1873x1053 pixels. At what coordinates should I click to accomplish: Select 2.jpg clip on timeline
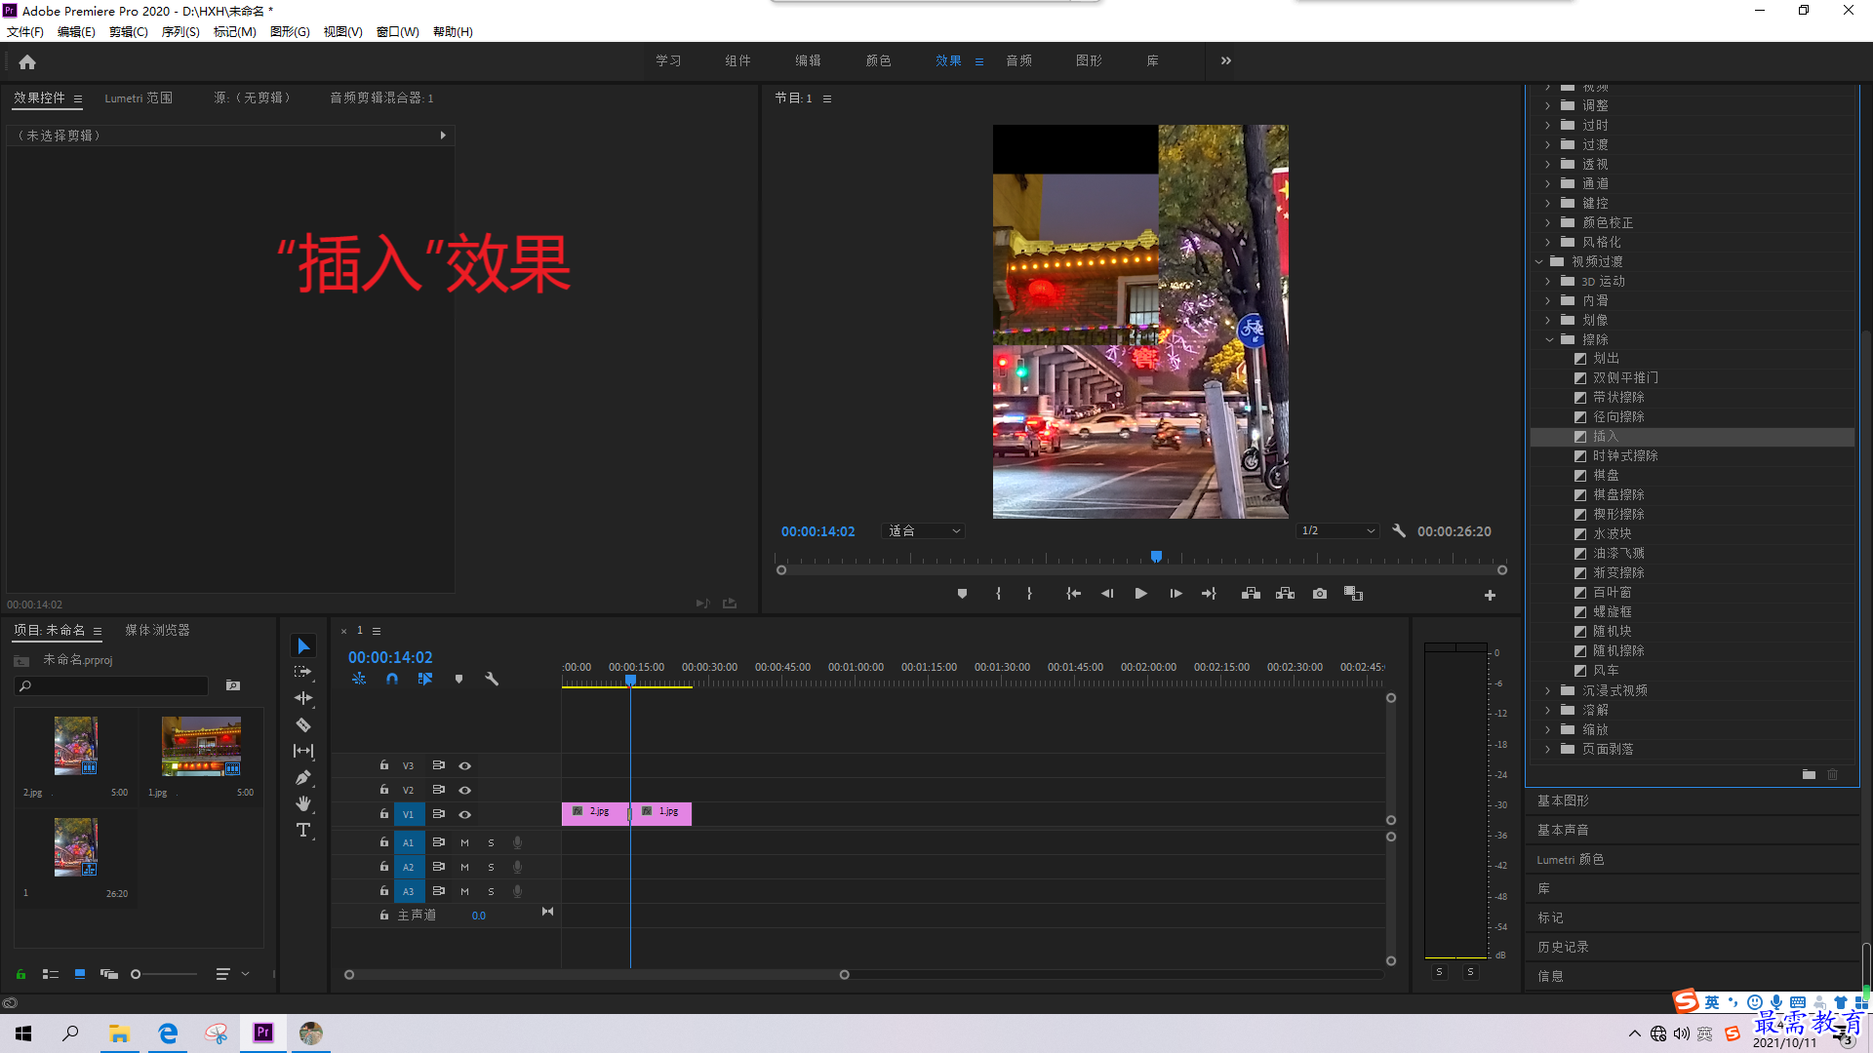tap(595, 813)
